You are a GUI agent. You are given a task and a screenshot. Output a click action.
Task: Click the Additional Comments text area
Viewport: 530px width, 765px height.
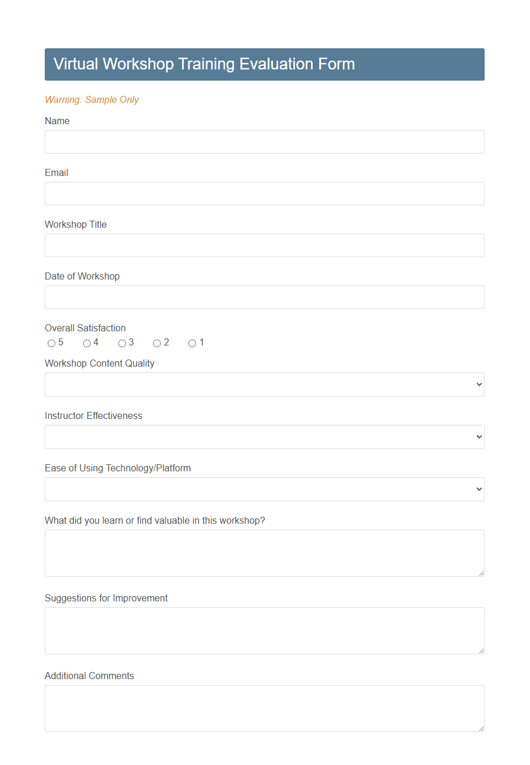[x=264, y=707]
